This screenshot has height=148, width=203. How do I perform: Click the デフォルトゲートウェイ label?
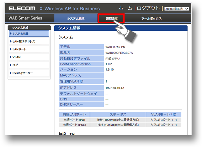tap(82, 94)
